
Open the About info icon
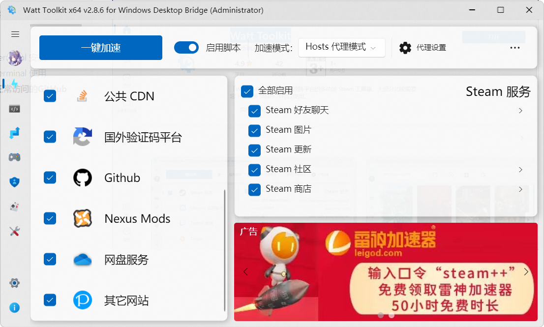tap(14, 308)
